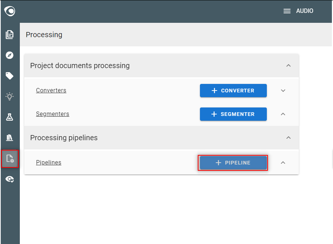
Task: Collapse the Project documents processing section
Action: (x=289, y=66)
